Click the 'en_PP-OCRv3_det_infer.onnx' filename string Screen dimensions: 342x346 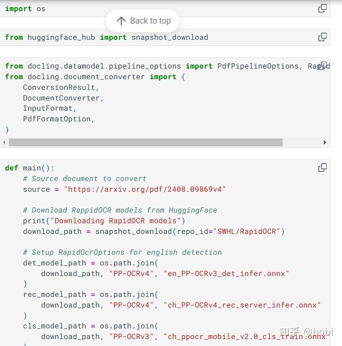tap(226, 273)
